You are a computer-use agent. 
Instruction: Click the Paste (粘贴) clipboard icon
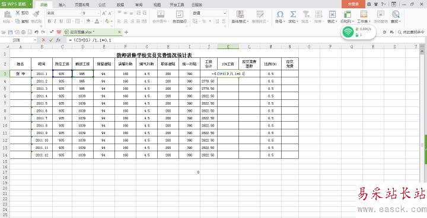7,14
